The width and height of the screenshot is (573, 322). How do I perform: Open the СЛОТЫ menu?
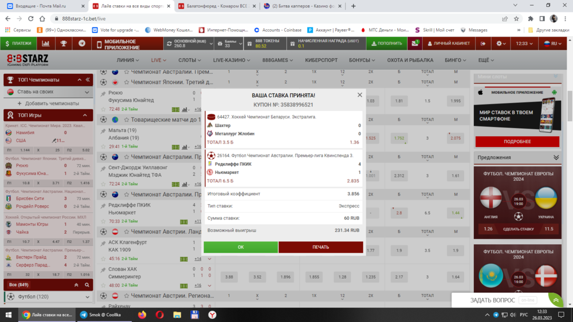(189, 60)
